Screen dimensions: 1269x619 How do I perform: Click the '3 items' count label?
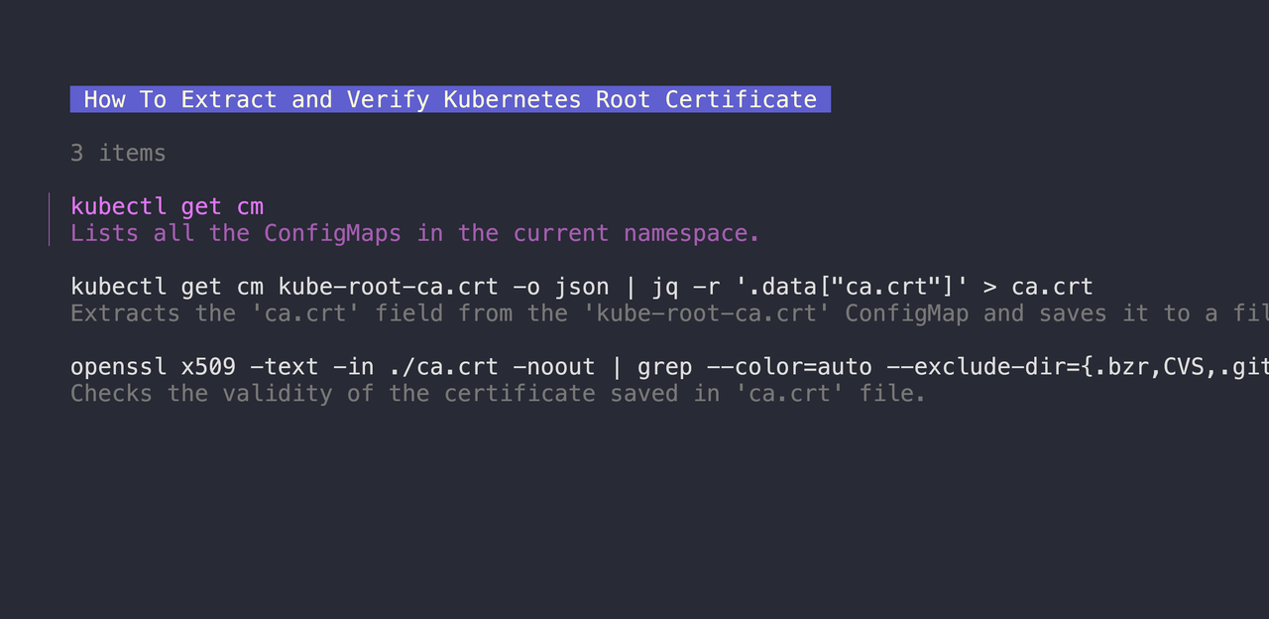pyautogui.click(x=118, y=153)
